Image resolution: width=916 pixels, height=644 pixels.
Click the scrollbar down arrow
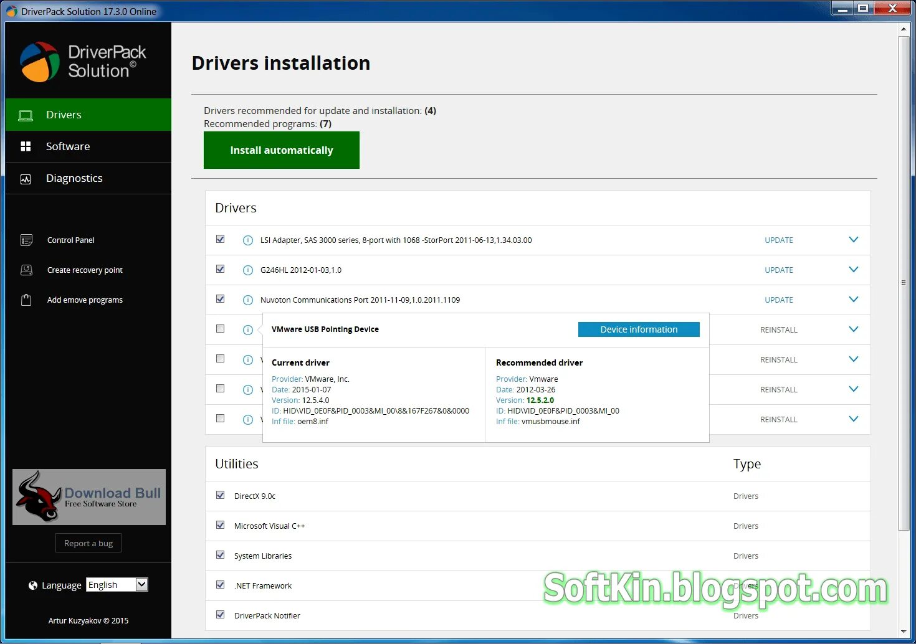(904, 633)
